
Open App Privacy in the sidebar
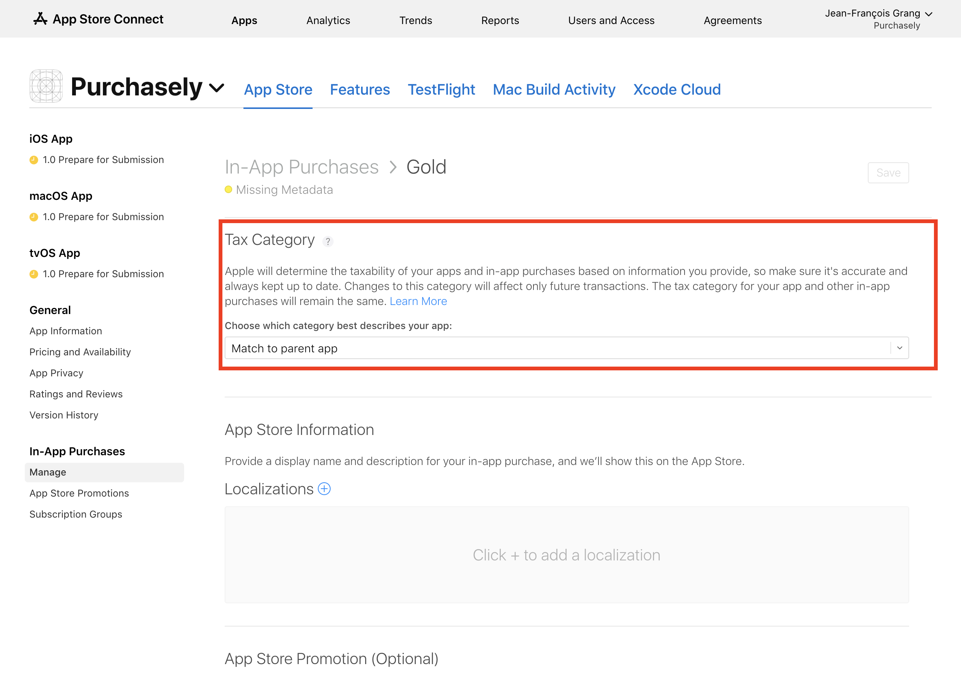(x=56, y=373)
